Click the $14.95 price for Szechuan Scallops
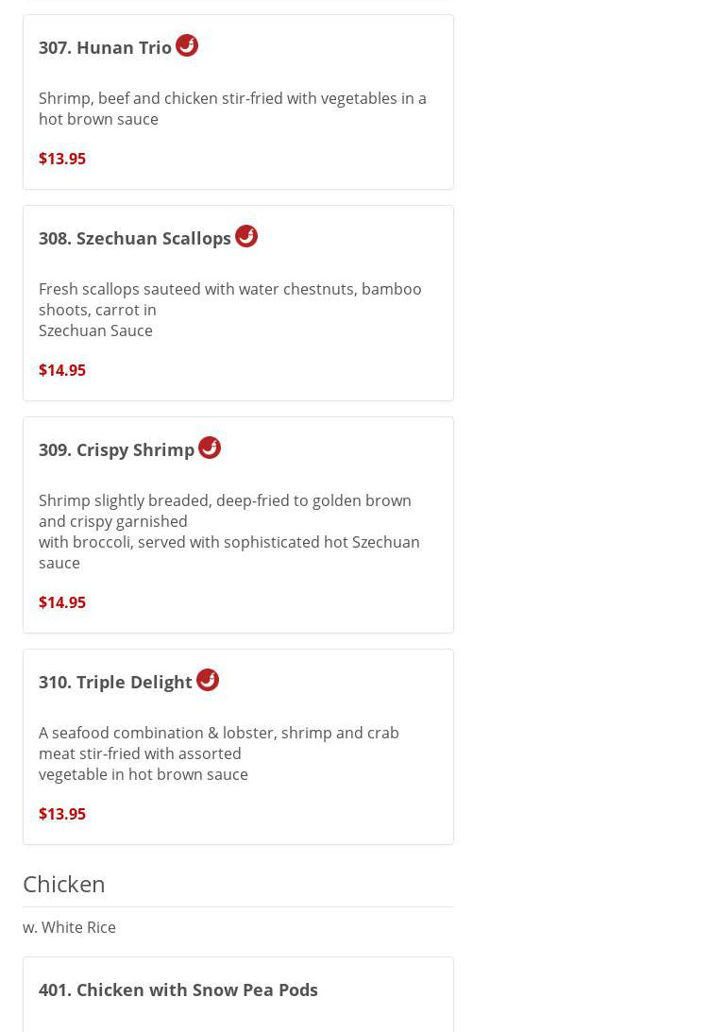This screenshot has width=727, height=1032. click(x=62, y=370)
